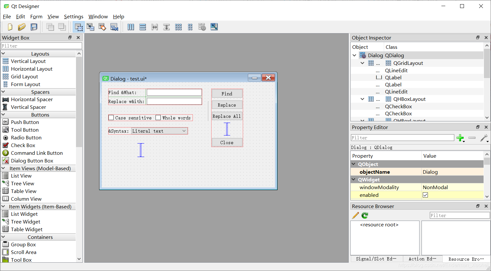Open the Syntax Literal text combo box

click(x=159, y=131)
